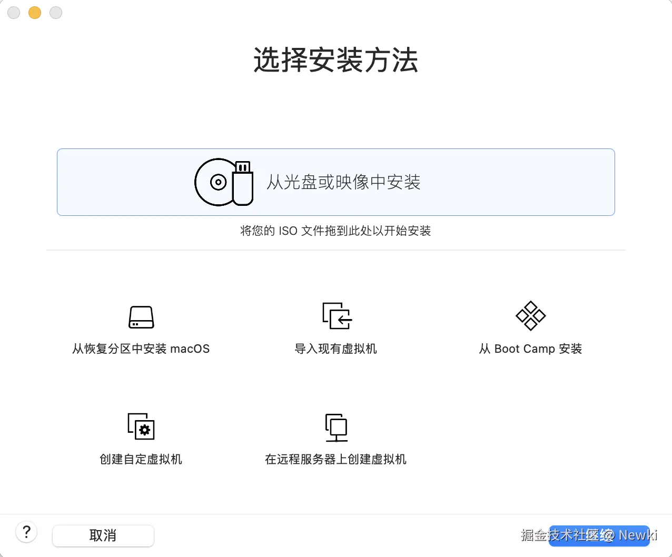Select '在远程服务器上创建虚拟机' label
The width and height of the screenshot is (672, 557).
(336, 459)
